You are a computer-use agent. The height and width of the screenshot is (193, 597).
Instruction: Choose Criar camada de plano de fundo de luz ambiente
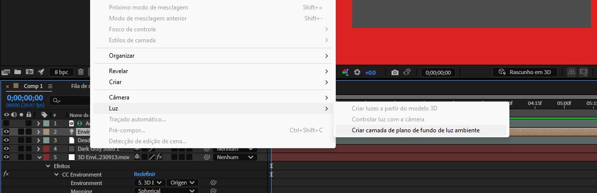[421, 130]
